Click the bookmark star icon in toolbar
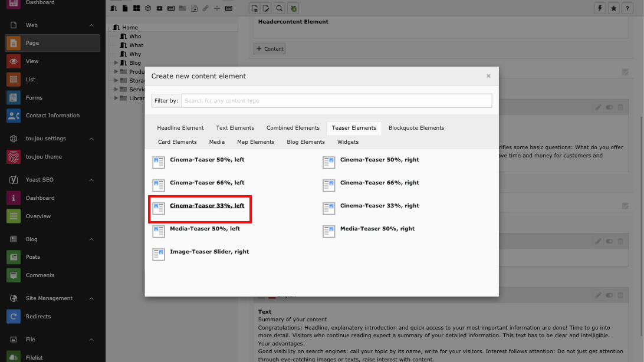644x362 pixels. point(614,8)
